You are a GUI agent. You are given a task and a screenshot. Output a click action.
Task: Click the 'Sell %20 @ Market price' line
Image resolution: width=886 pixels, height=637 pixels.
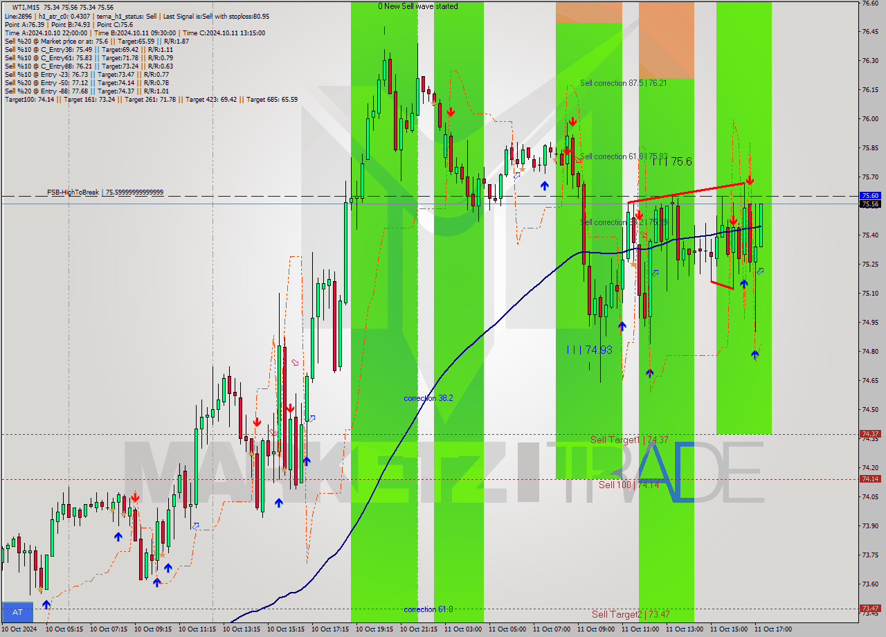coord(97,41)
